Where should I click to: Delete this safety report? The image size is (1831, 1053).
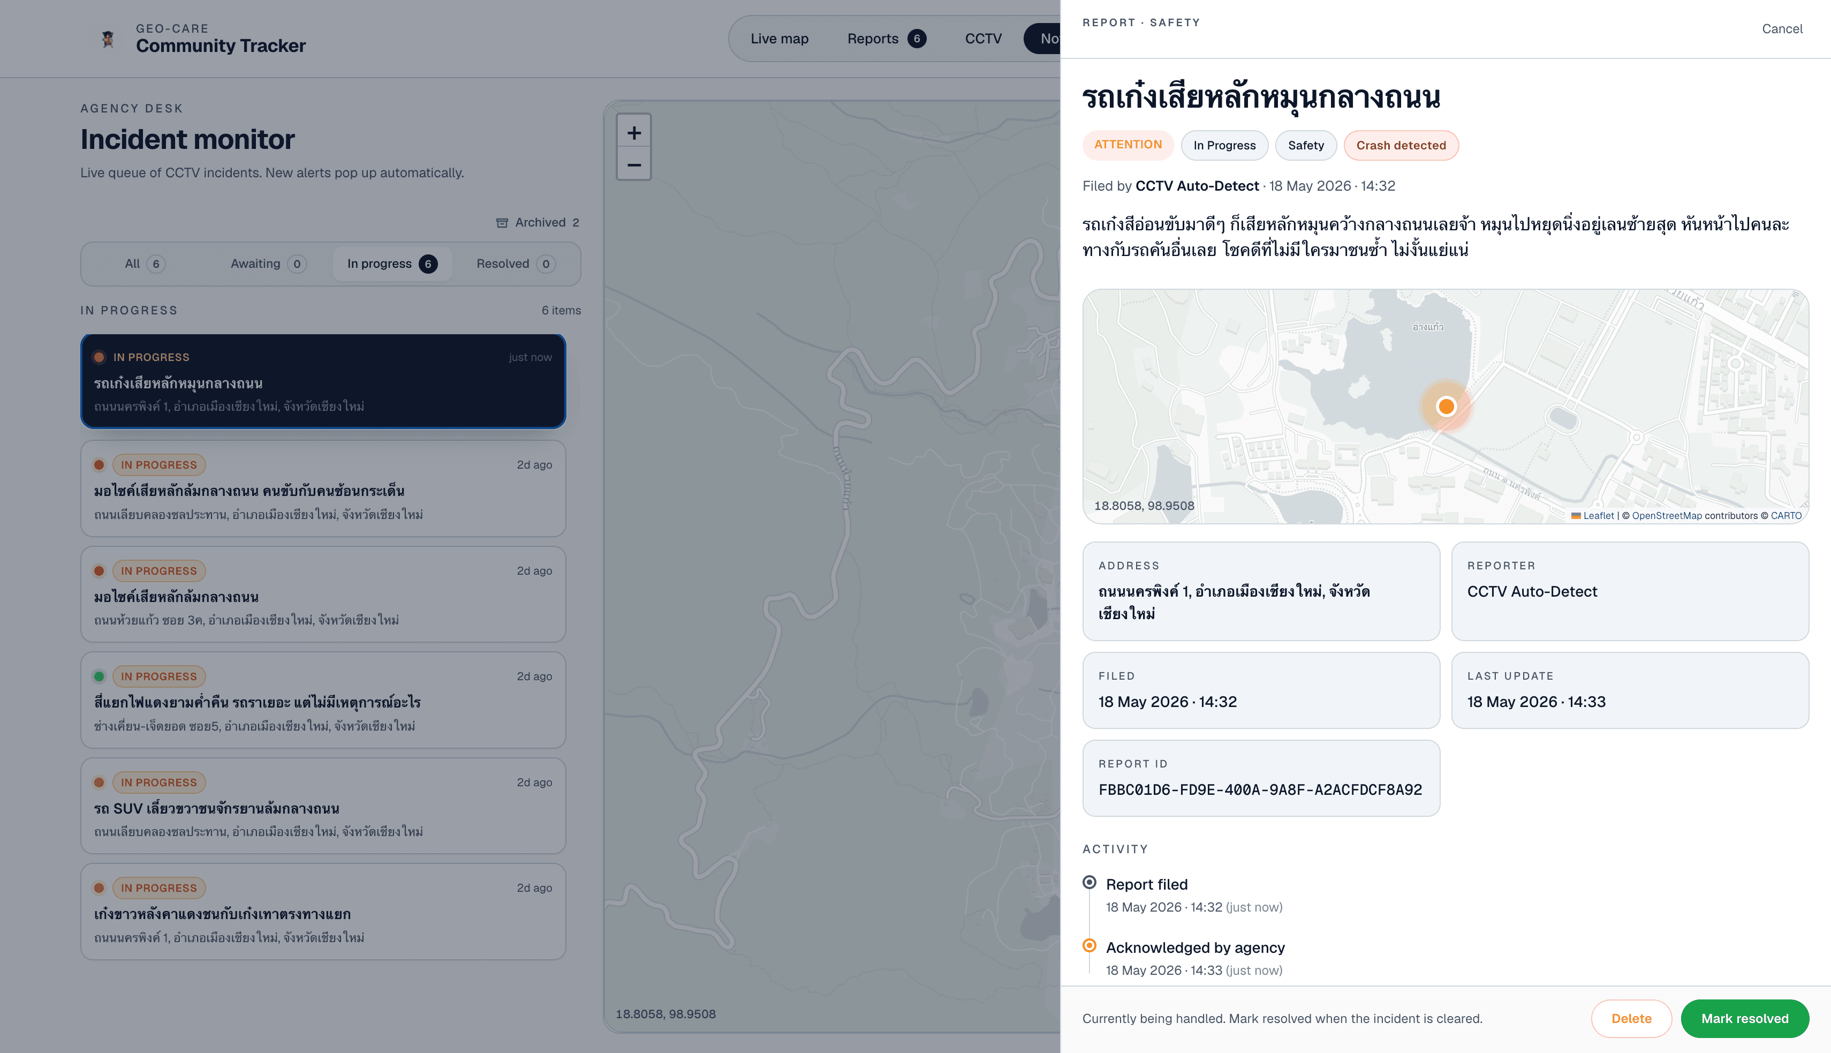tap(1631, 1018)
